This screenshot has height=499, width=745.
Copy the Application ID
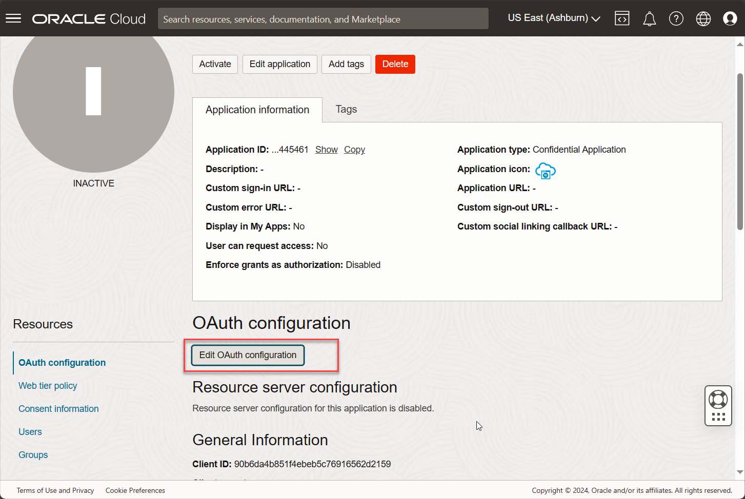(354, 149)
